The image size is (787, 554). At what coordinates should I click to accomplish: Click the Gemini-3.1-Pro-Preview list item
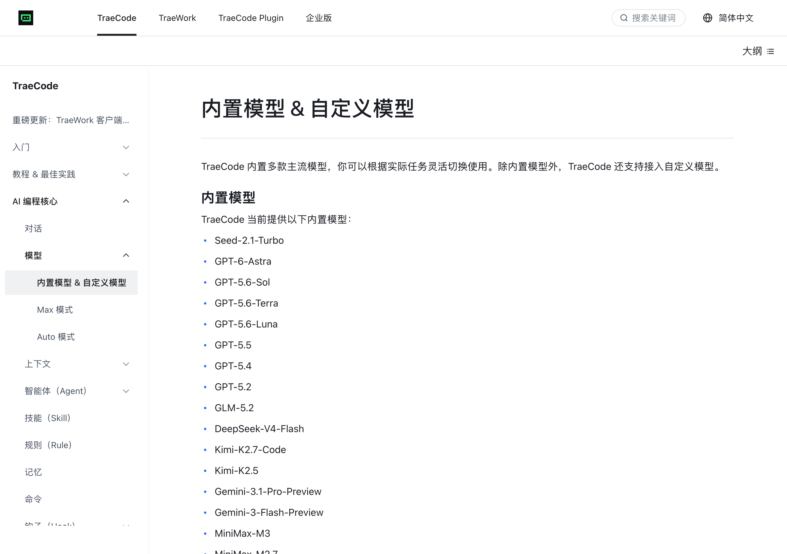[268, 492]
